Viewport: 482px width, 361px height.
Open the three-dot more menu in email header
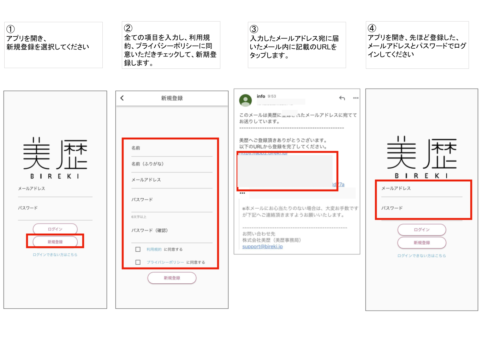(356, 98)
